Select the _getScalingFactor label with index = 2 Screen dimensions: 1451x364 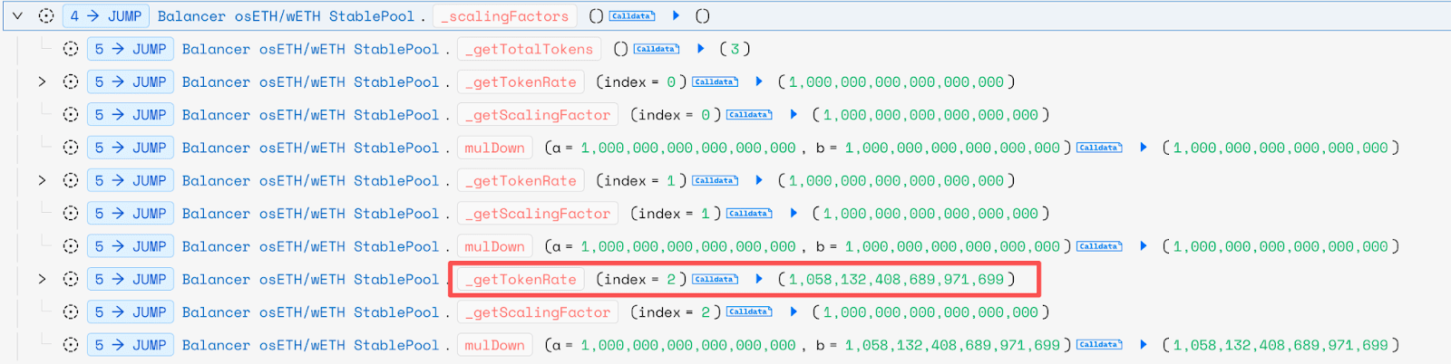538,312
